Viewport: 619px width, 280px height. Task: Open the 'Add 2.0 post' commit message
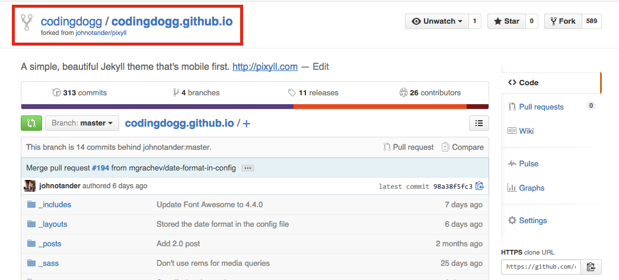point(178,243)
